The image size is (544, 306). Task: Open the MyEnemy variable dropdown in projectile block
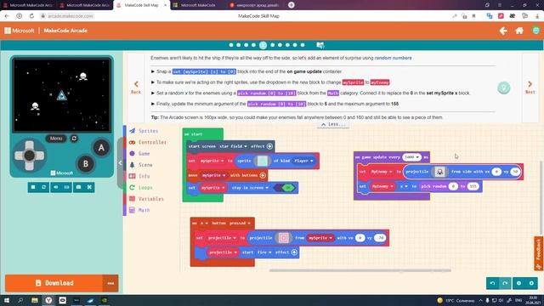coord(382,172)
